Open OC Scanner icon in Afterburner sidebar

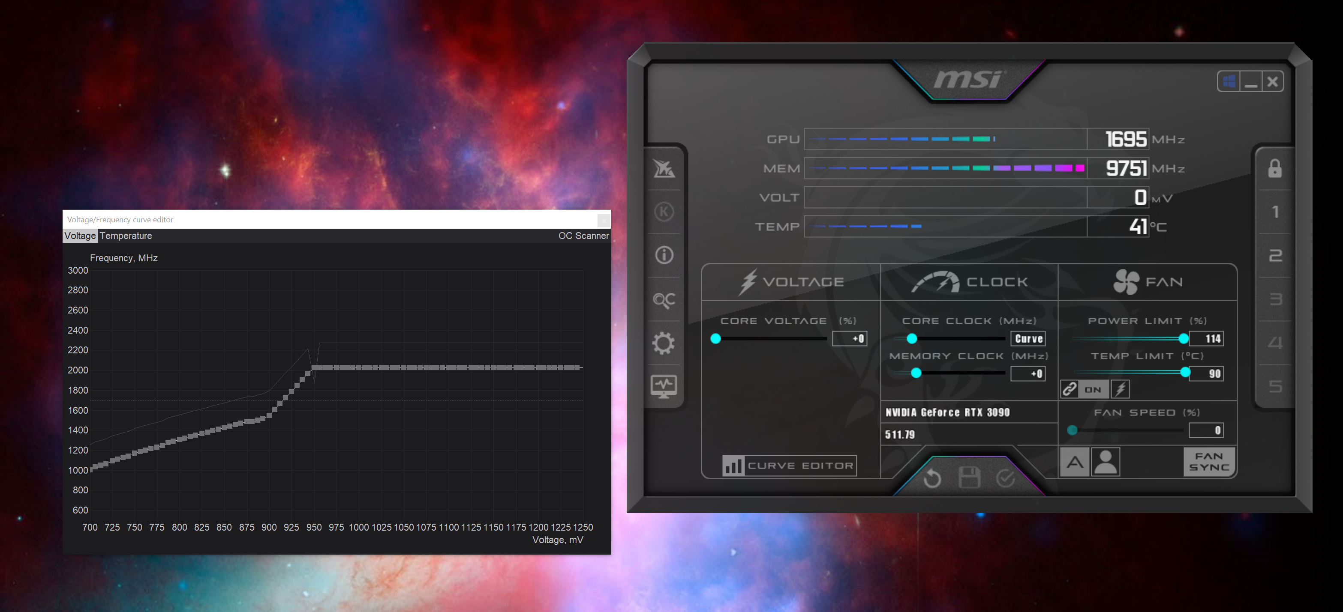pos(664,300)
